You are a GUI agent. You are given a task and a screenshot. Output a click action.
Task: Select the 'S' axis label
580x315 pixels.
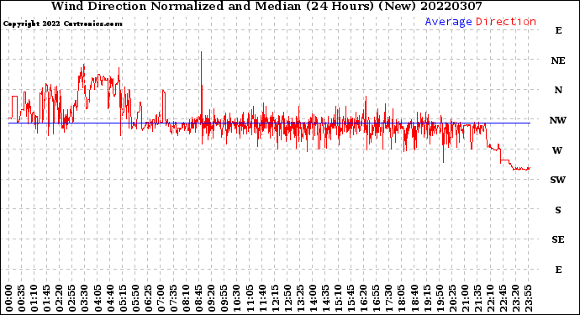click(x=558, y=210)
